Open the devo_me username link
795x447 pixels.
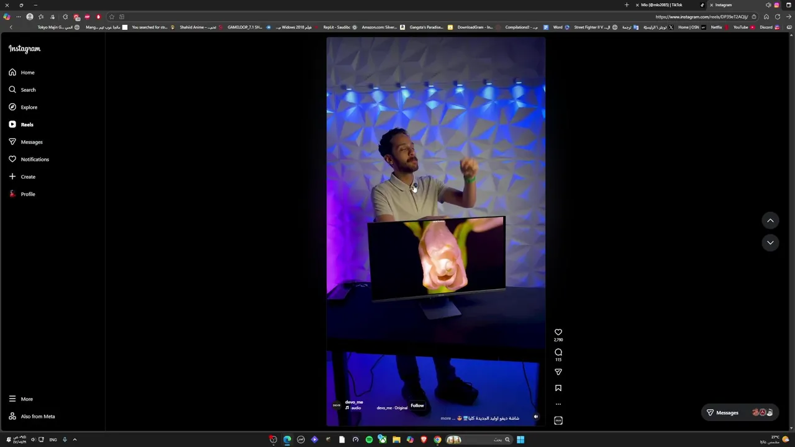coord(354,402)
